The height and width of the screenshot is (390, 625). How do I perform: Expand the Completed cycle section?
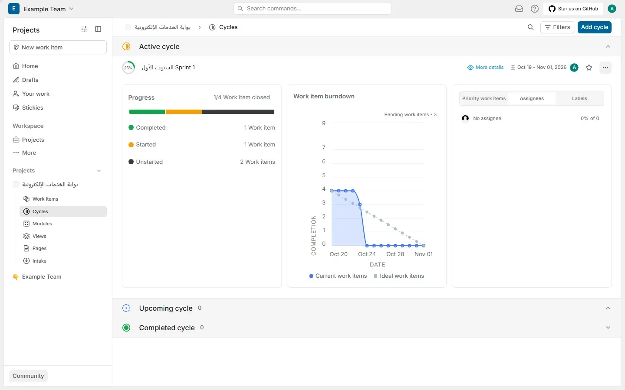tap(608, 328)
